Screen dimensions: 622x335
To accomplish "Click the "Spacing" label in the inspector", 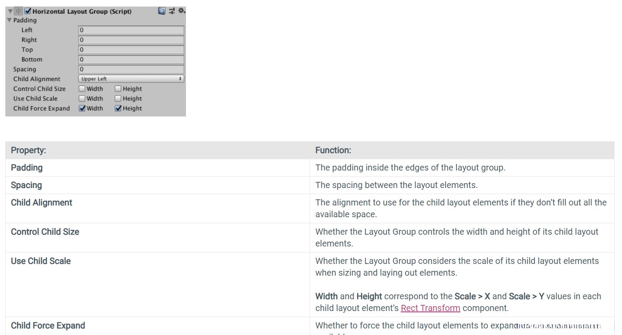I will (x=24, y=69).
